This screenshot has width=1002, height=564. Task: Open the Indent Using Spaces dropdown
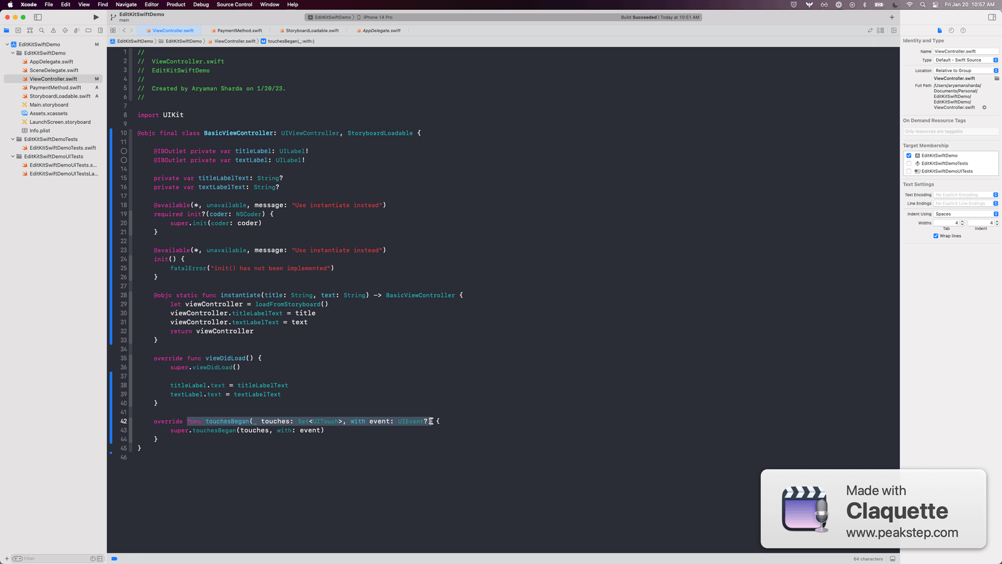tap(964, 214)
